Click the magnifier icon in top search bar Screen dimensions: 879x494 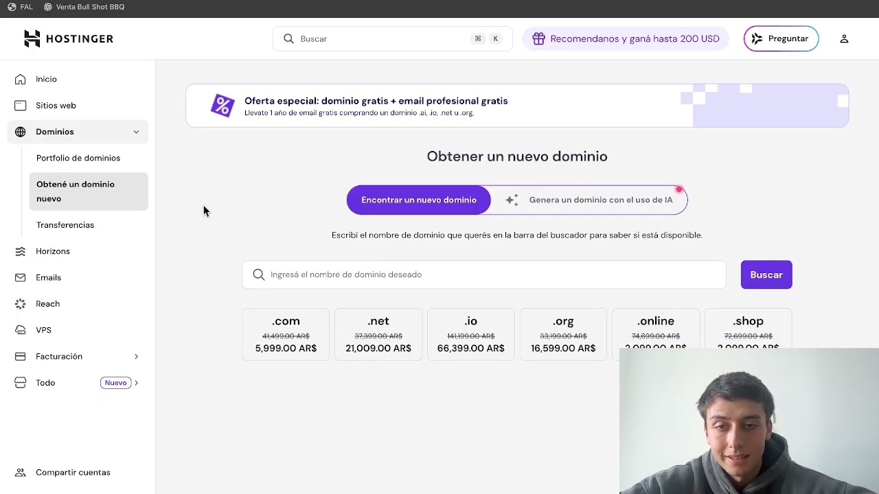tap(288, 39)
